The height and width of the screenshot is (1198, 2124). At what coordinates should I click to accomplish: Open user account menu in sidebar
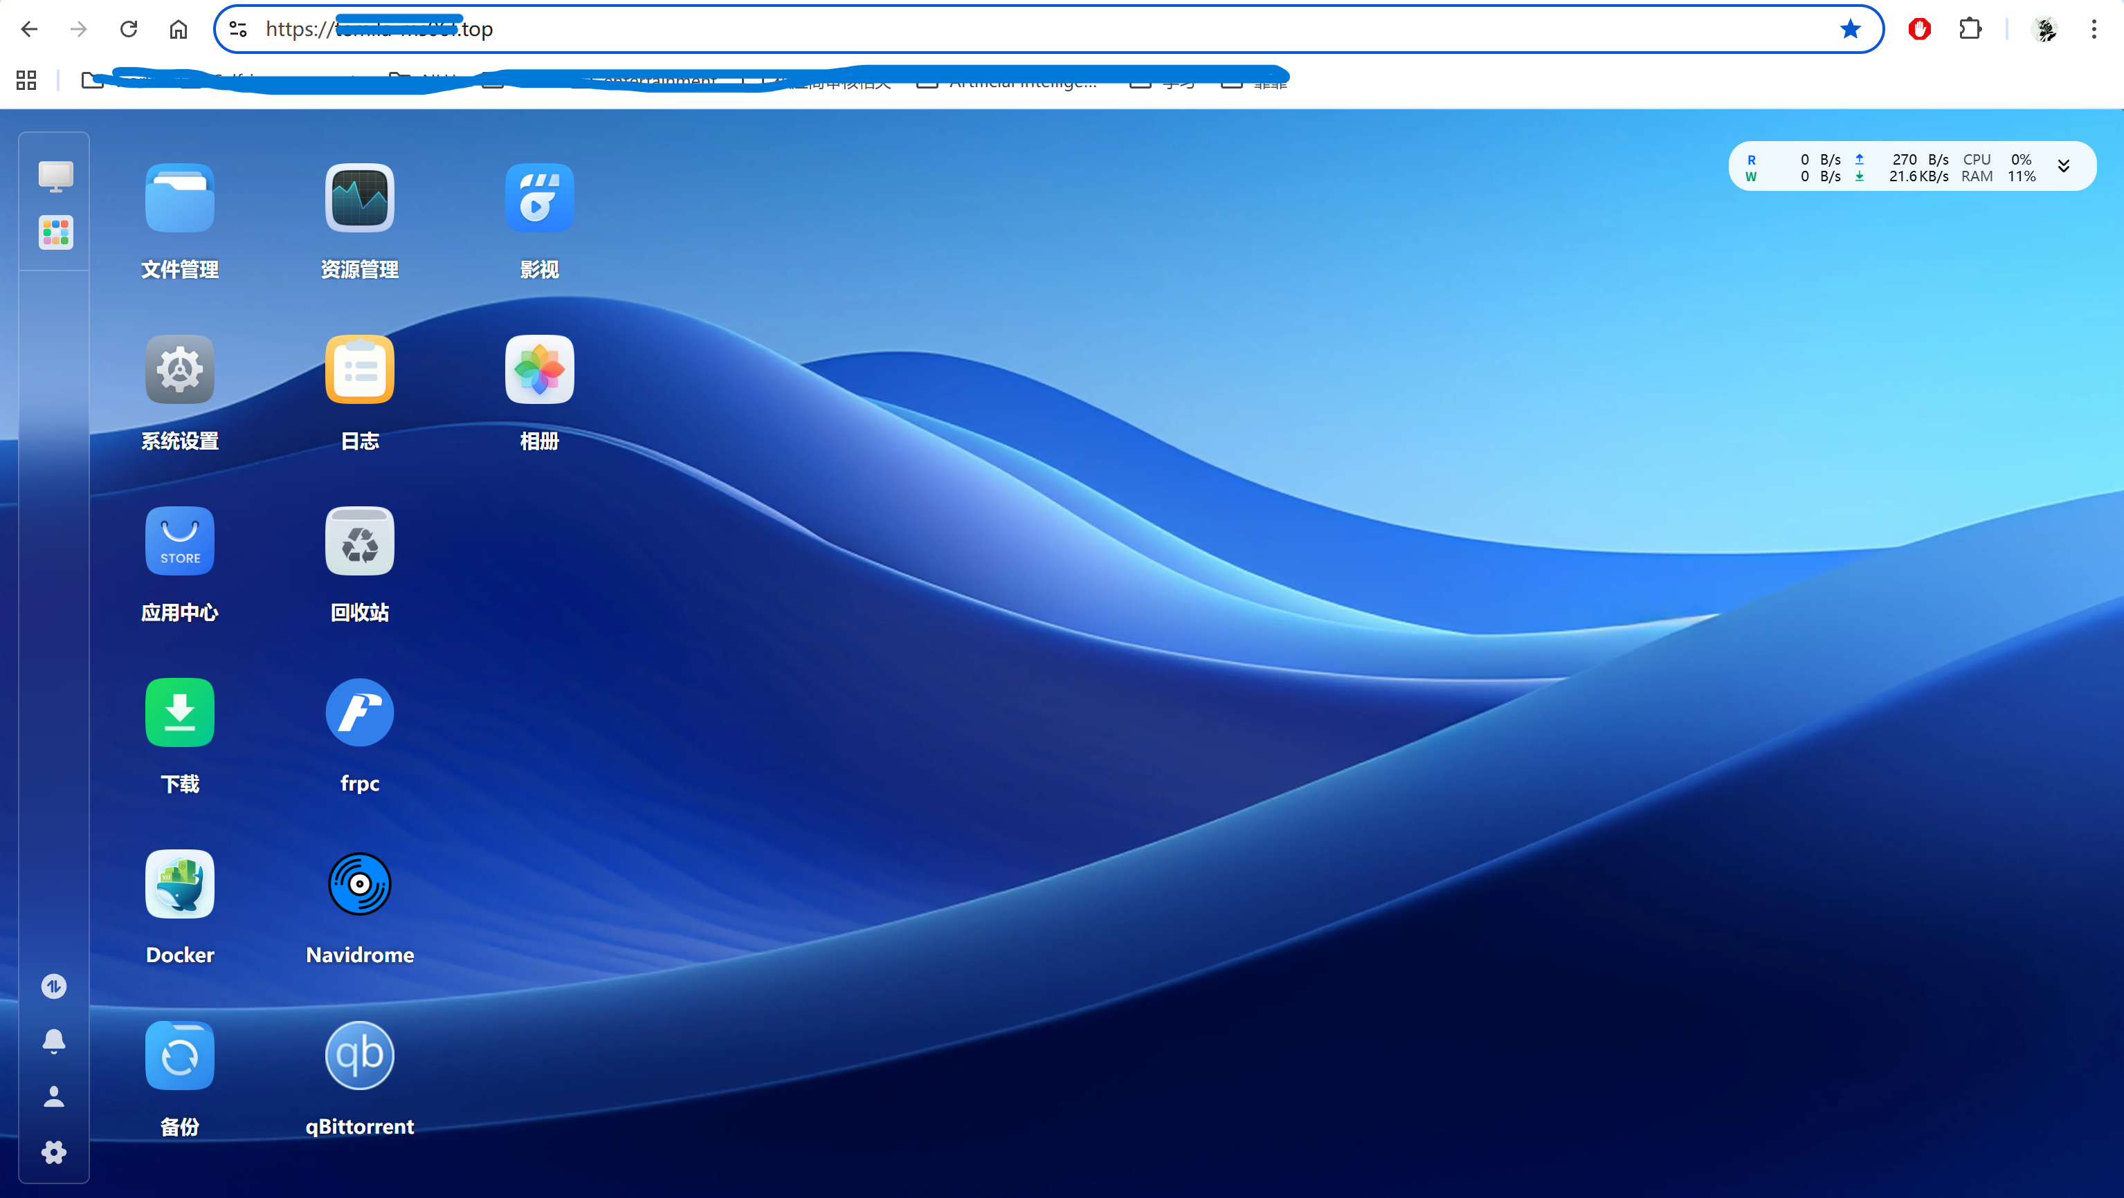tap(53, 1096)
